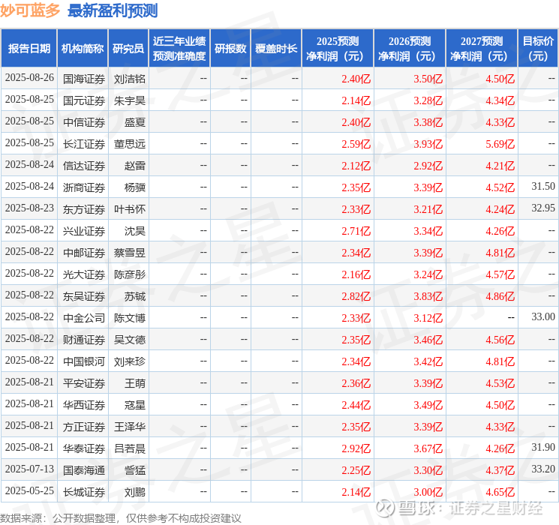
Task: Click the 覆盖时长 column header
Action: point(276,49)
